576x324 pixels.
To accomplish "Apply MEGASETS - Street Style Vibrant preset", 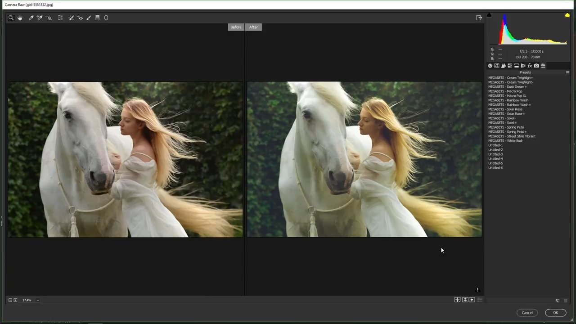I will point(512,136).
